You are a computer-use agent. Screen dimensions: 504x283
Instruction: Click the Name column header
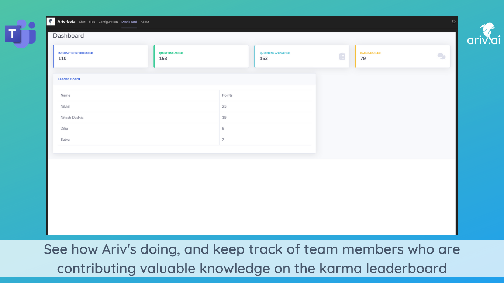point(65,95)
